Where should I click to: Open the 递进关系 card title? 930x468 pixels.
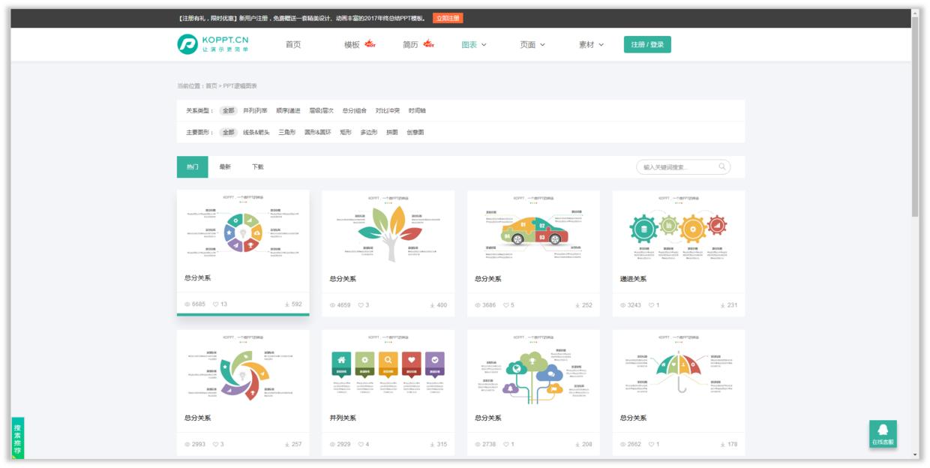(634, 279)
